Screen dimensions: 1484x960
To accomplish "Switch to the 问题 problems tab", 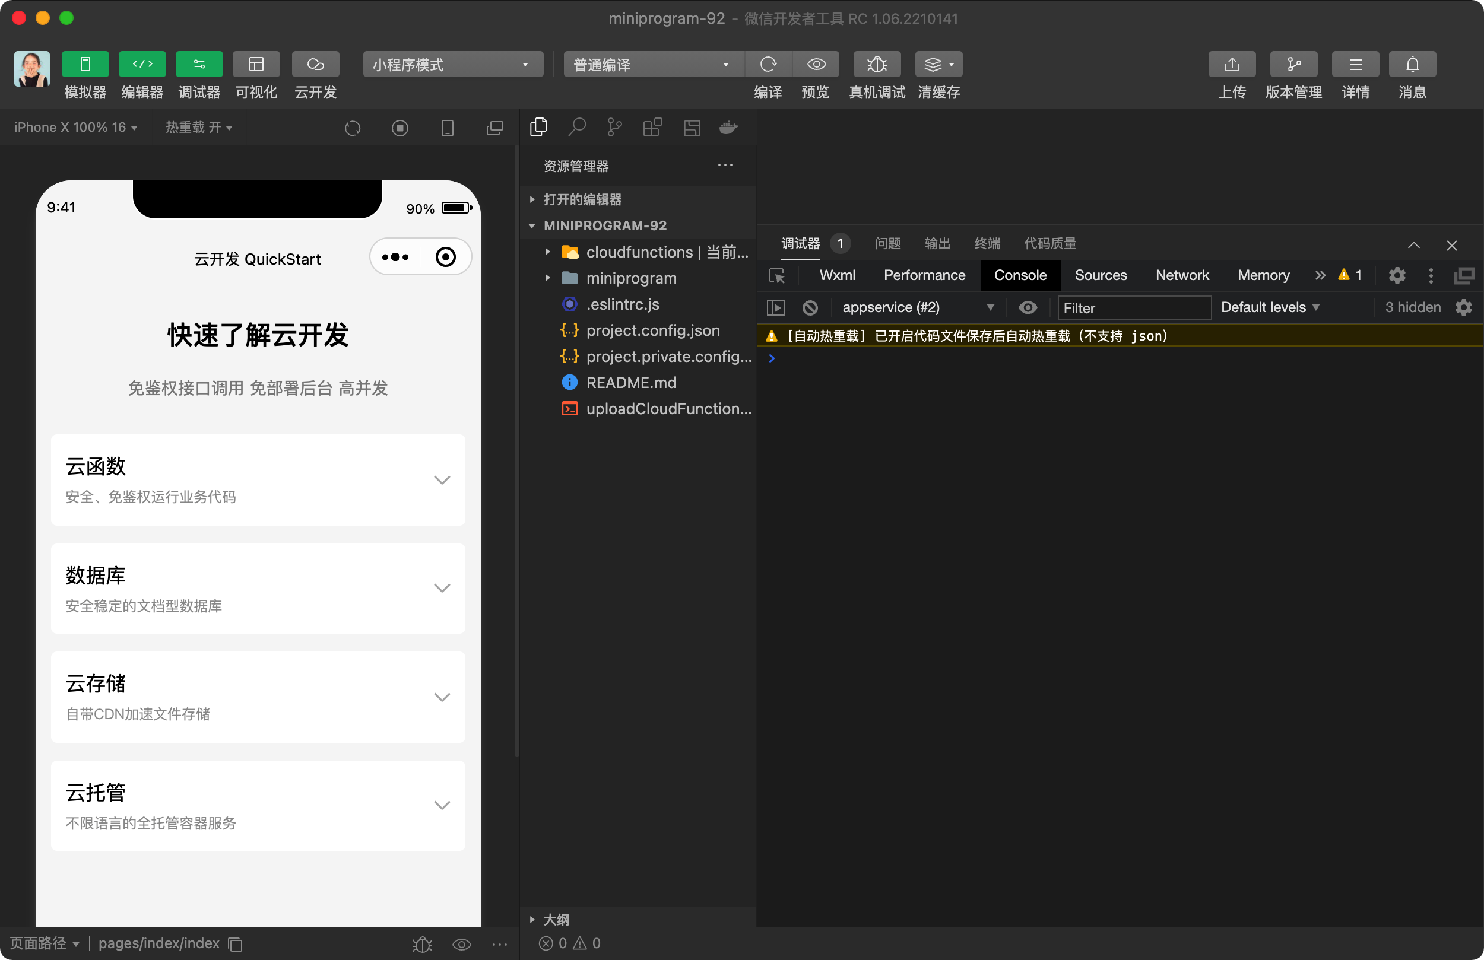I will coord(887,243).
